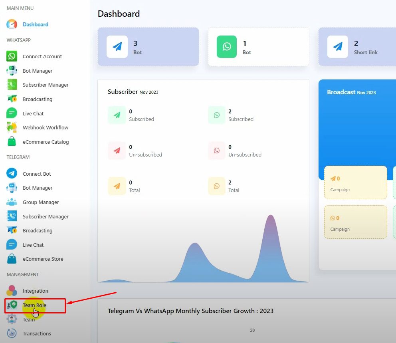Open Telegram Live Chat menu item
Image resolution: width=396 pixels, height=343 pixels.
(x=33, y=245)
